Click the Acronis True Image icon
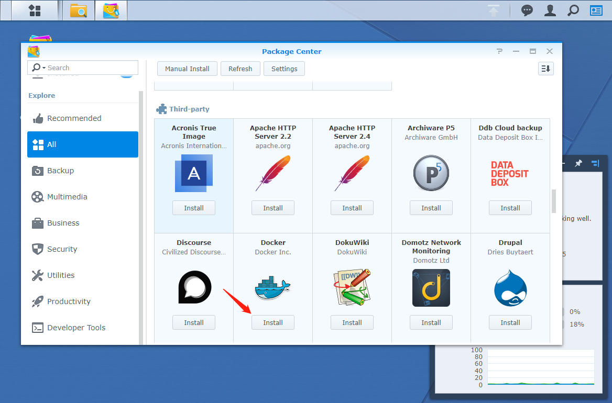The height and width of the screenshot is (403, 612). (x=193, y=173)
